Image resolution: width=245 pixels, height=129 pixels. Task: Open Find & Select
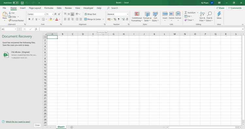click(209, 17)
